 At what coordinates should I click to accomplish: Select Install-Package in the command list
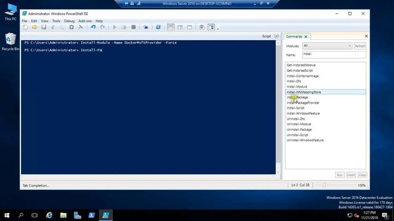[297, 98]
